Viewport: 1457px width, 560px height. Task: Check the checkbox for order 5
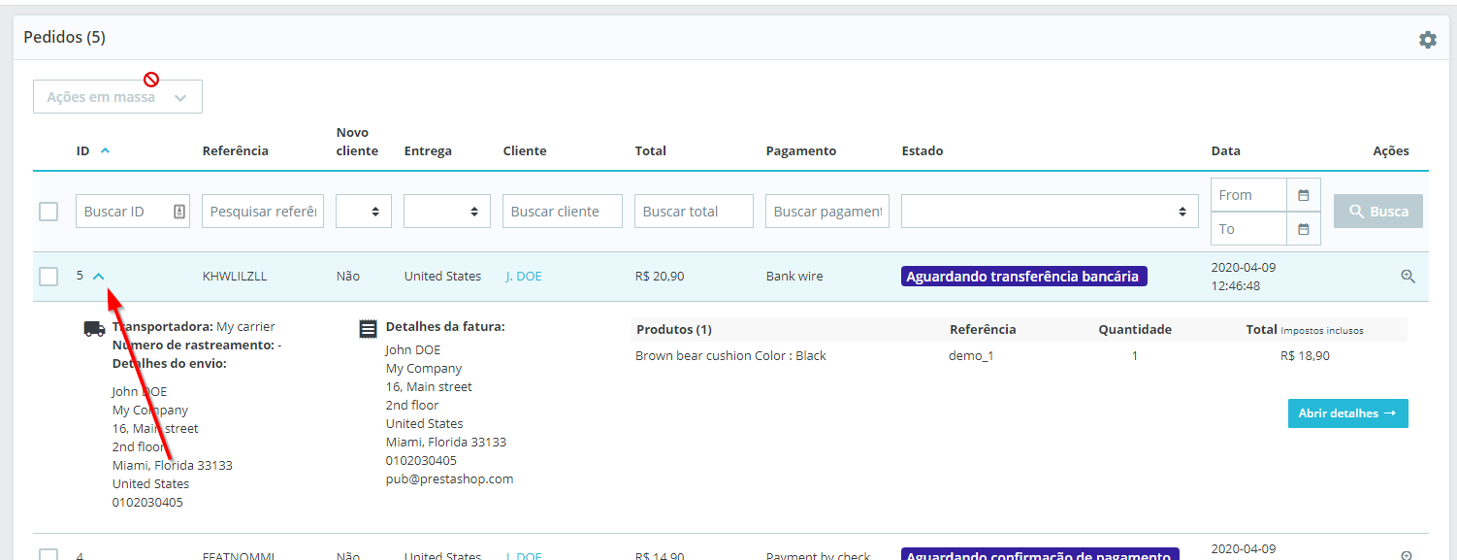click(x=49, y=276)
